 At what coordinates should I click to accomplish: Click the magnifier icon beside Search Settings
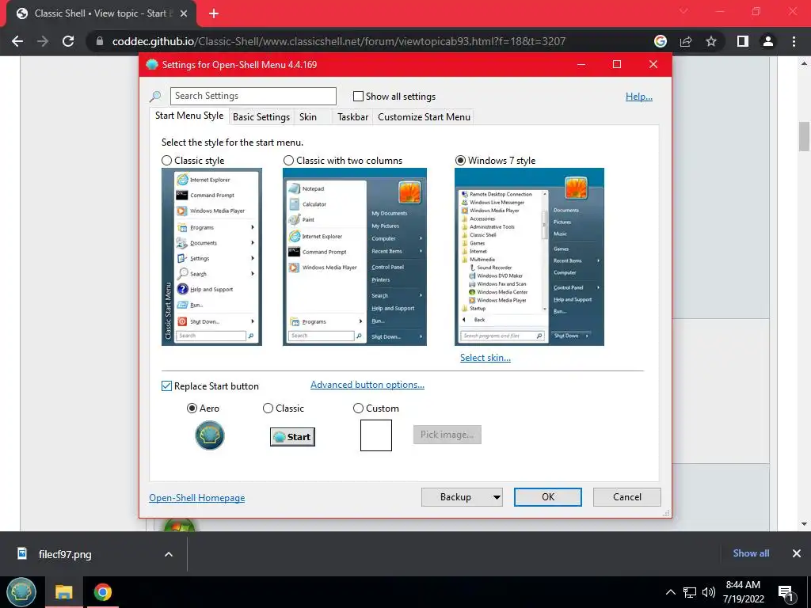click(155, 96)
